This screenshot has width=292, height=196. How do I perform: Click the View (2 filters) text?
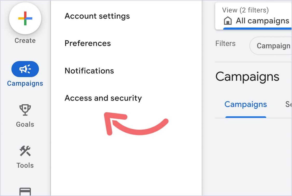tap(245, 10)
